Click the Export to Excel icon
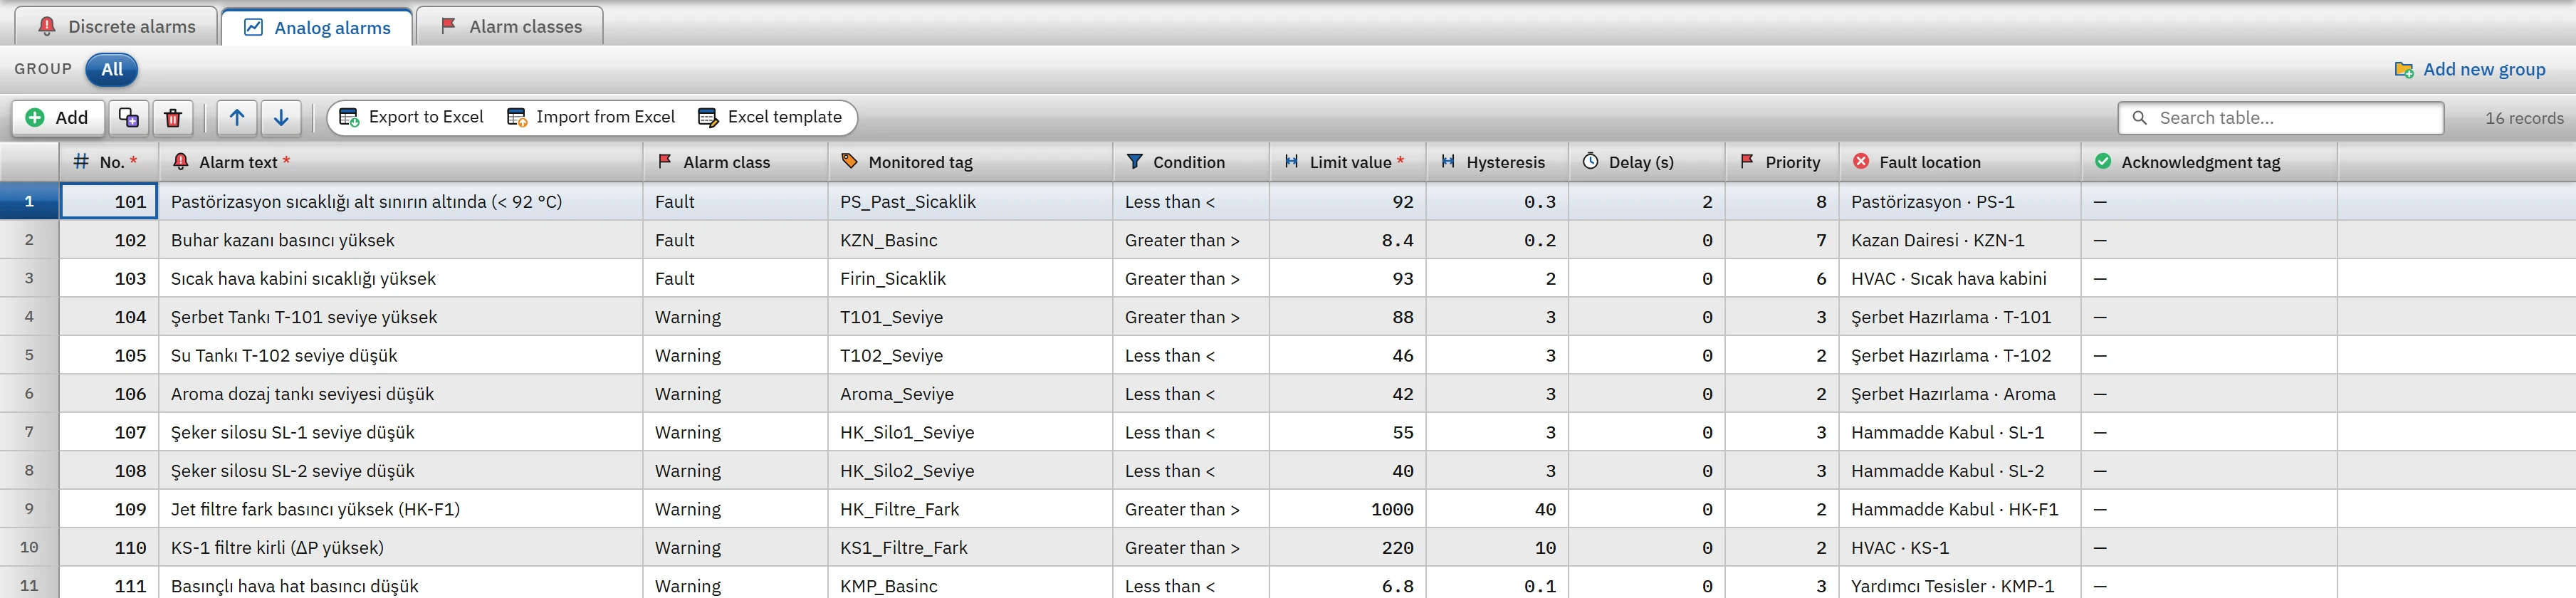This screenshot has width=2576, height=598. coord(349,118)
